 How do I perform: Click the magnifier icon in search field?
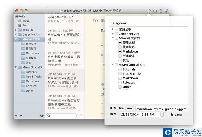[49, 116]
